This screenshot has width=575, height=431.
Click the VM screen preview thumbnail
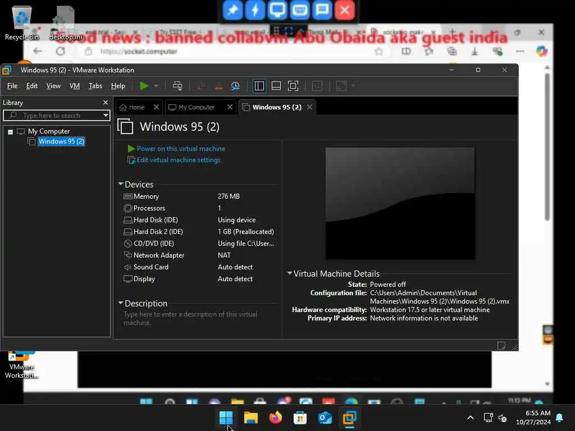(400, 203)
